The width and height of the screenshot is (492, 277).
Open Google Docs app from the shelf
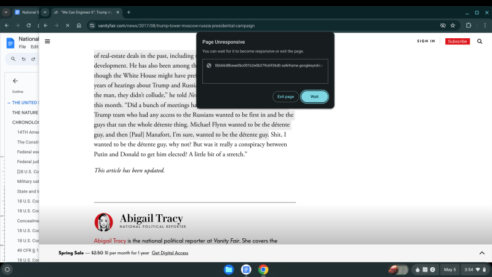(246, 270)
